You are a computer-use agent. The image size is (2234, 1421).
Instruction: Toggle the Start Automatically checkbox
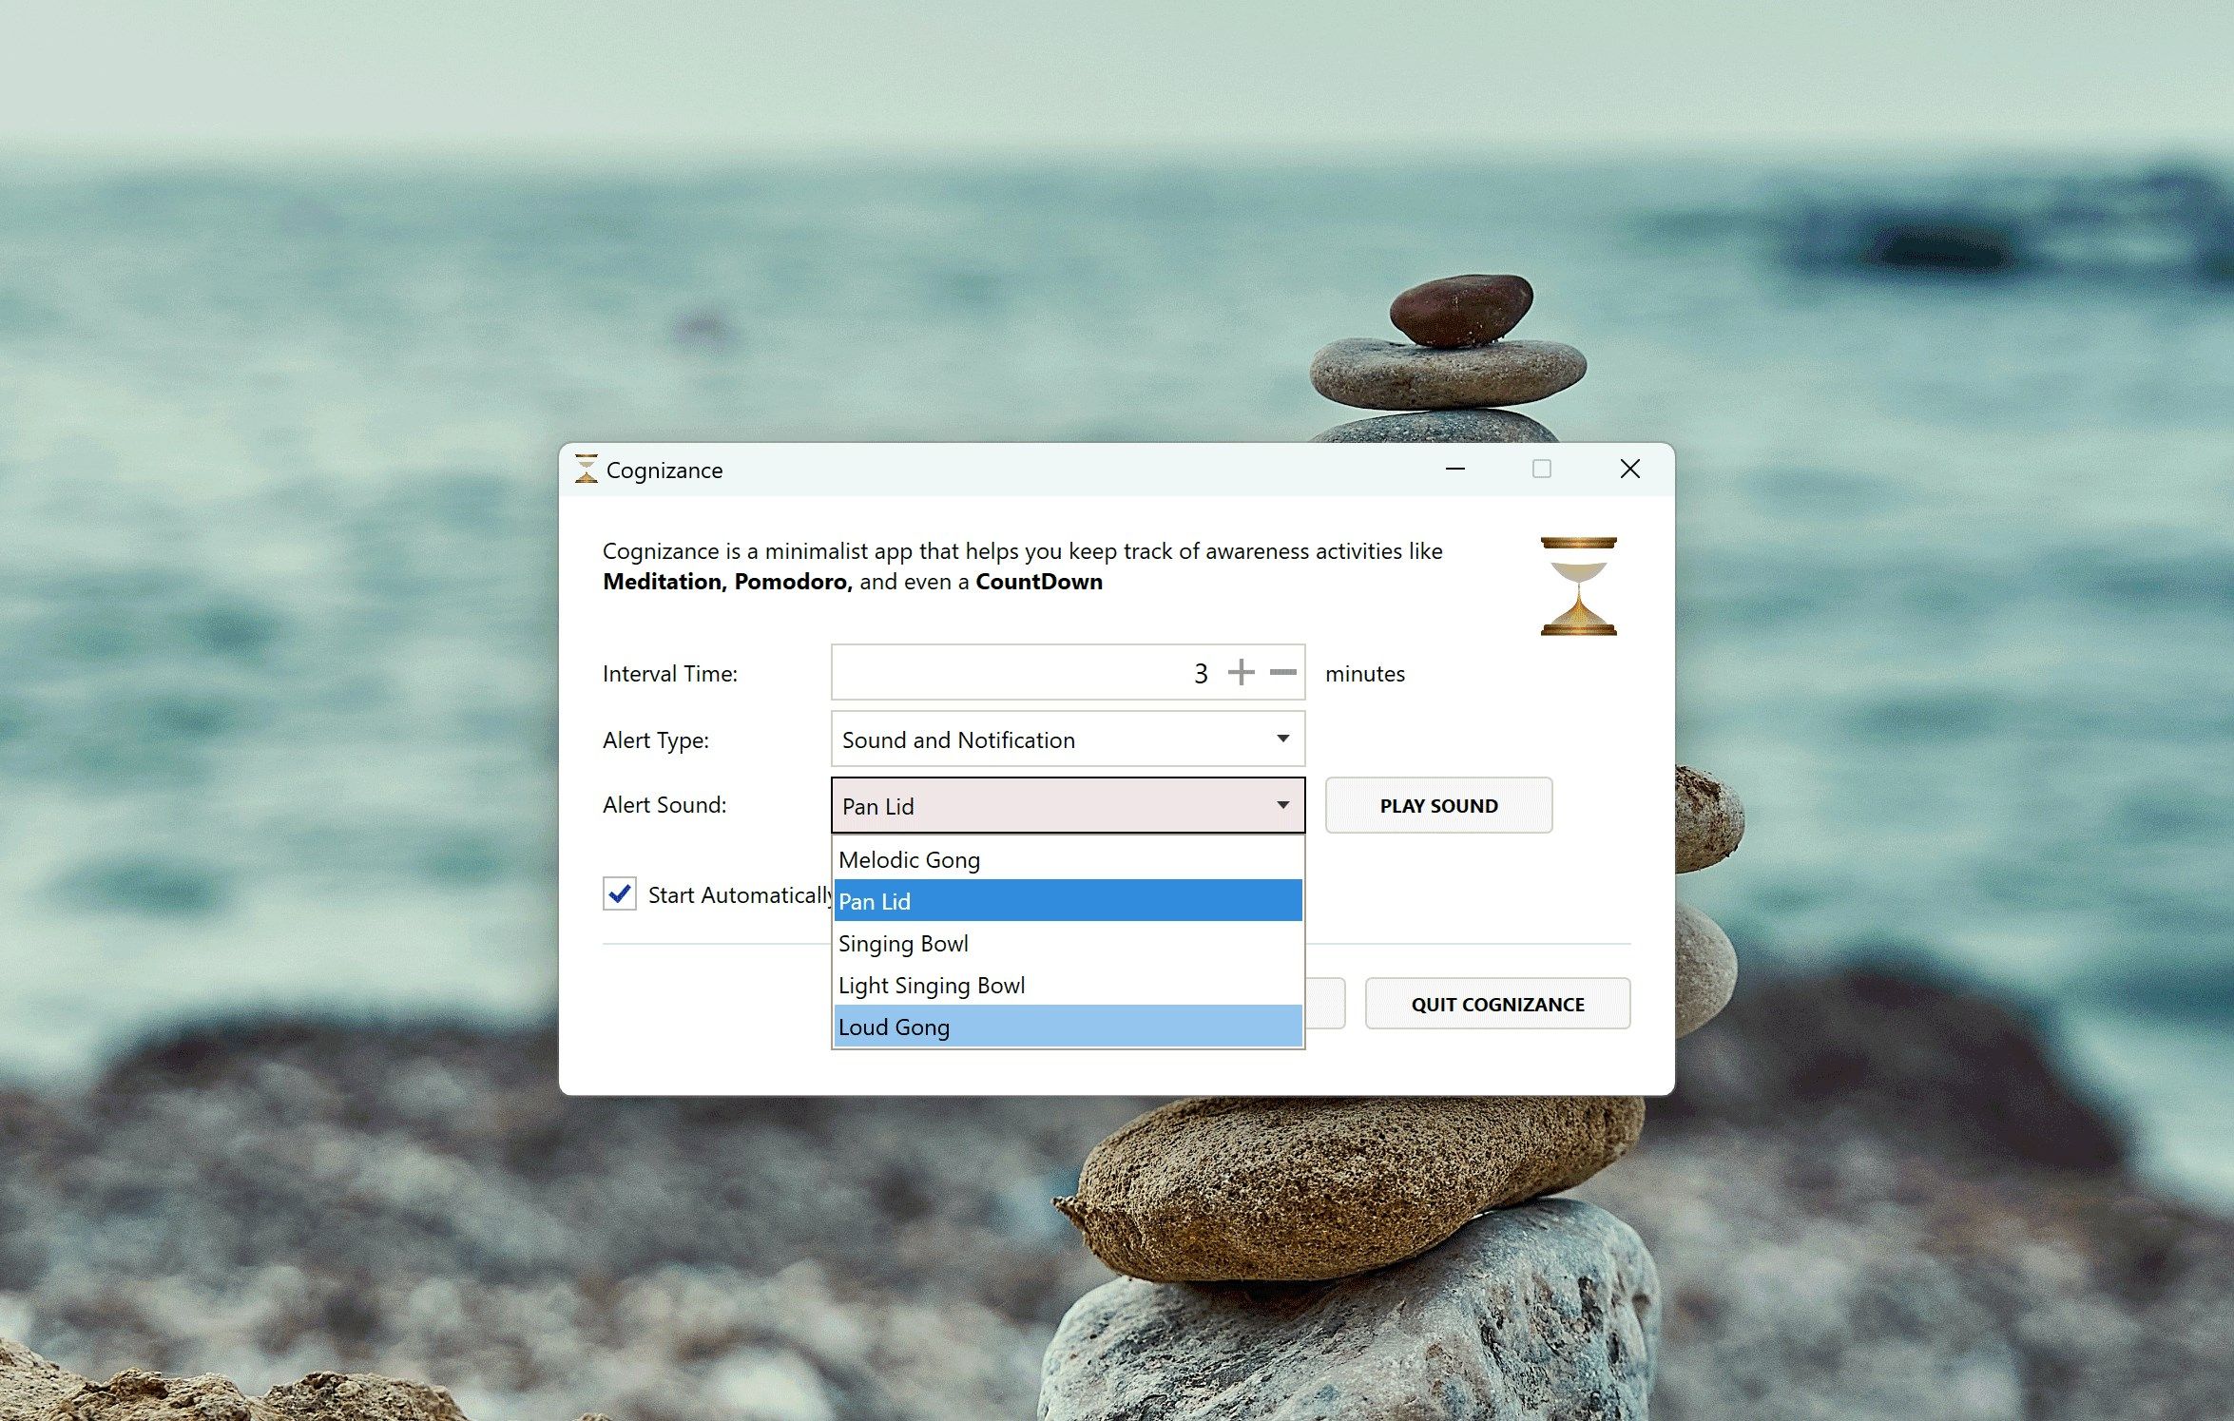pos(620,894)
